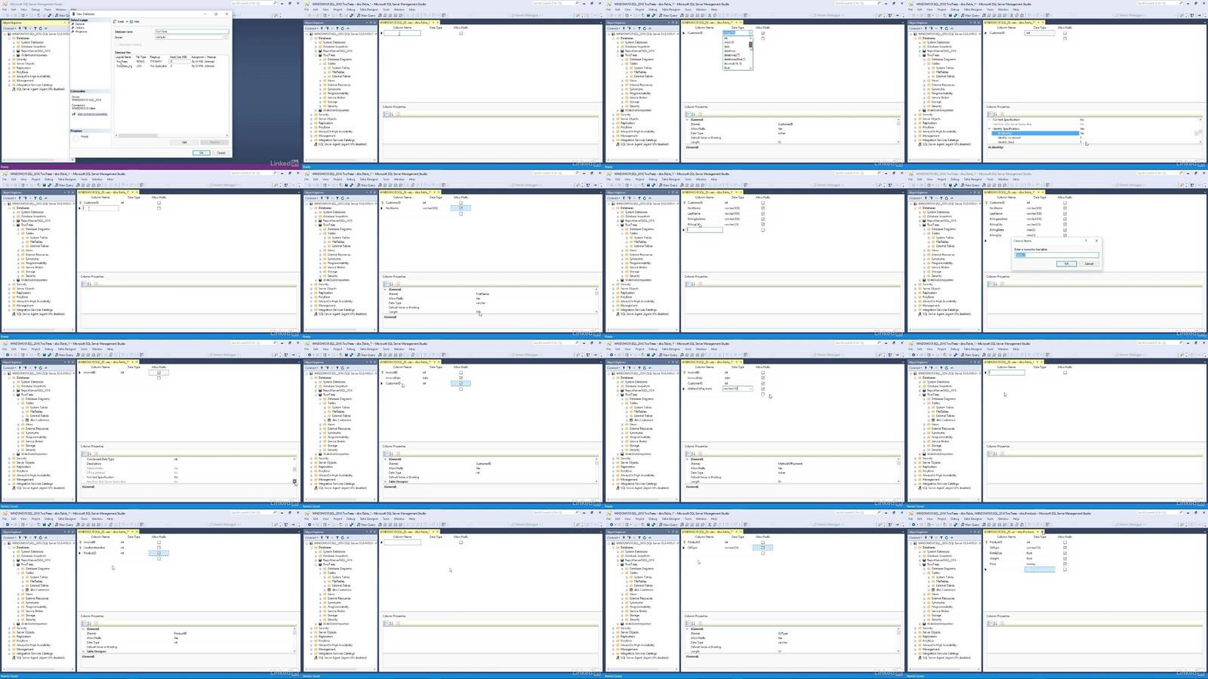This screenshot has width=1208, height=679.
Task: Refresh Object Explorer in Choose Name dialog frame
Action: (946, 198)
